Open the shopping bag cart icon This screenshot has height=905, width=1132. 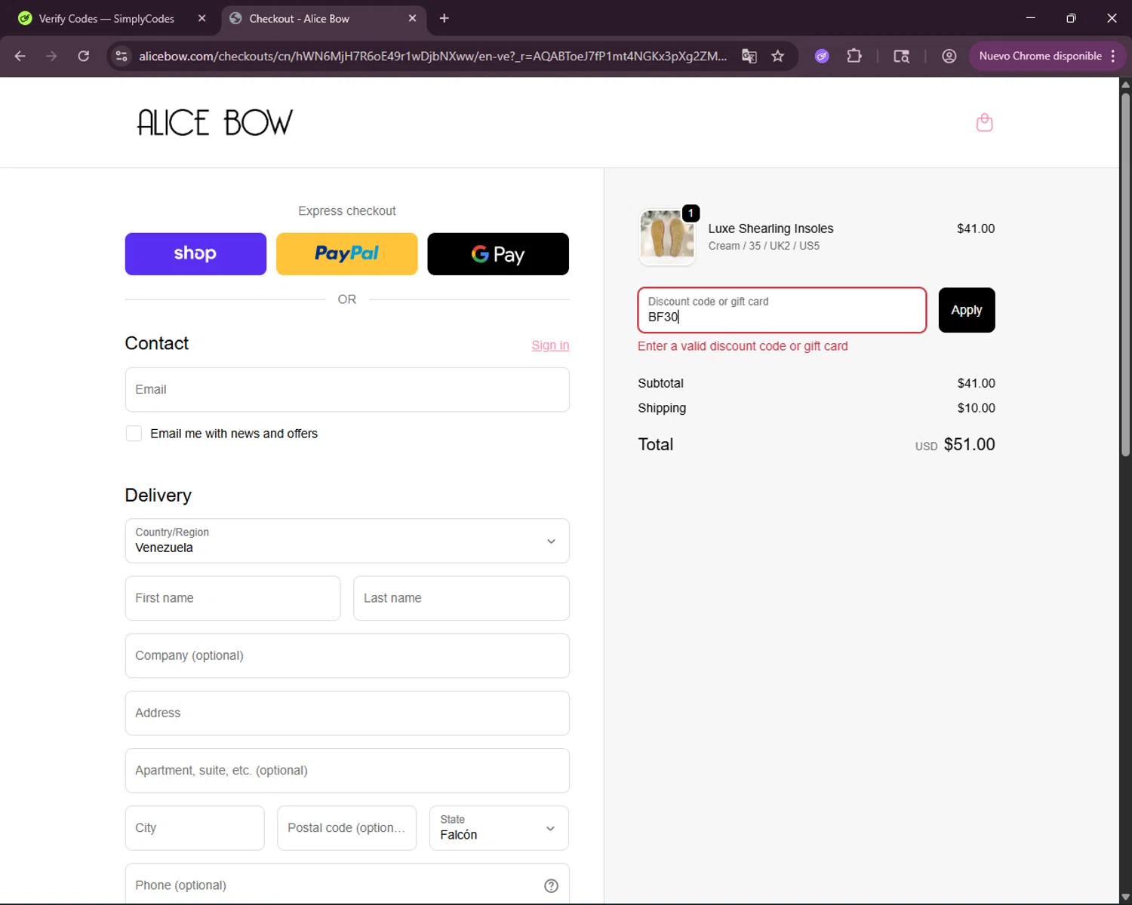tap(984, 122)
